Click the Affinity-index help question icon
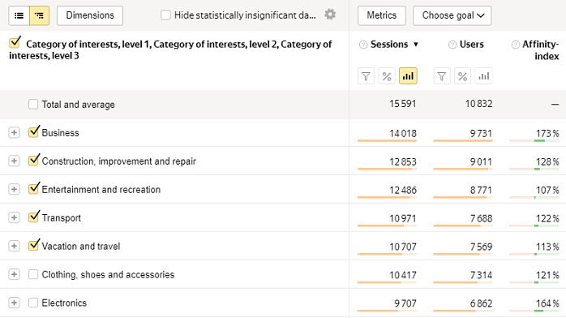Image resolution: width=566 pixels, height=318 pixels. coord(516,45)
